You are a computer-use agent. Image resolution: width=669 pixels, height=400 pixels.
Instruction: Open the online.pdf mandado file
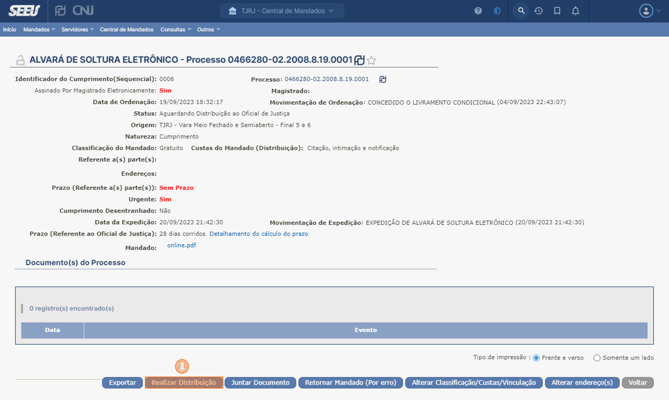[181, 245]
